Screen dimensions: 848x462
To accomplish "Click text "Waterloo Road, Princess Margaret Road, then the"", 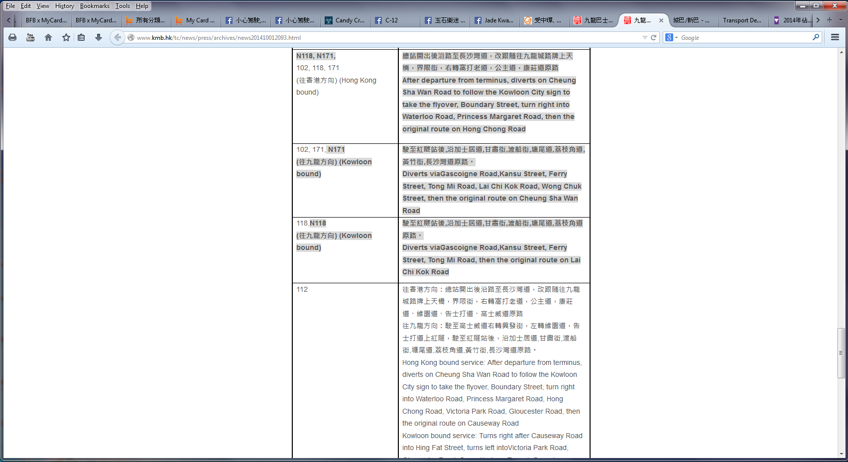I will point(488,116).
